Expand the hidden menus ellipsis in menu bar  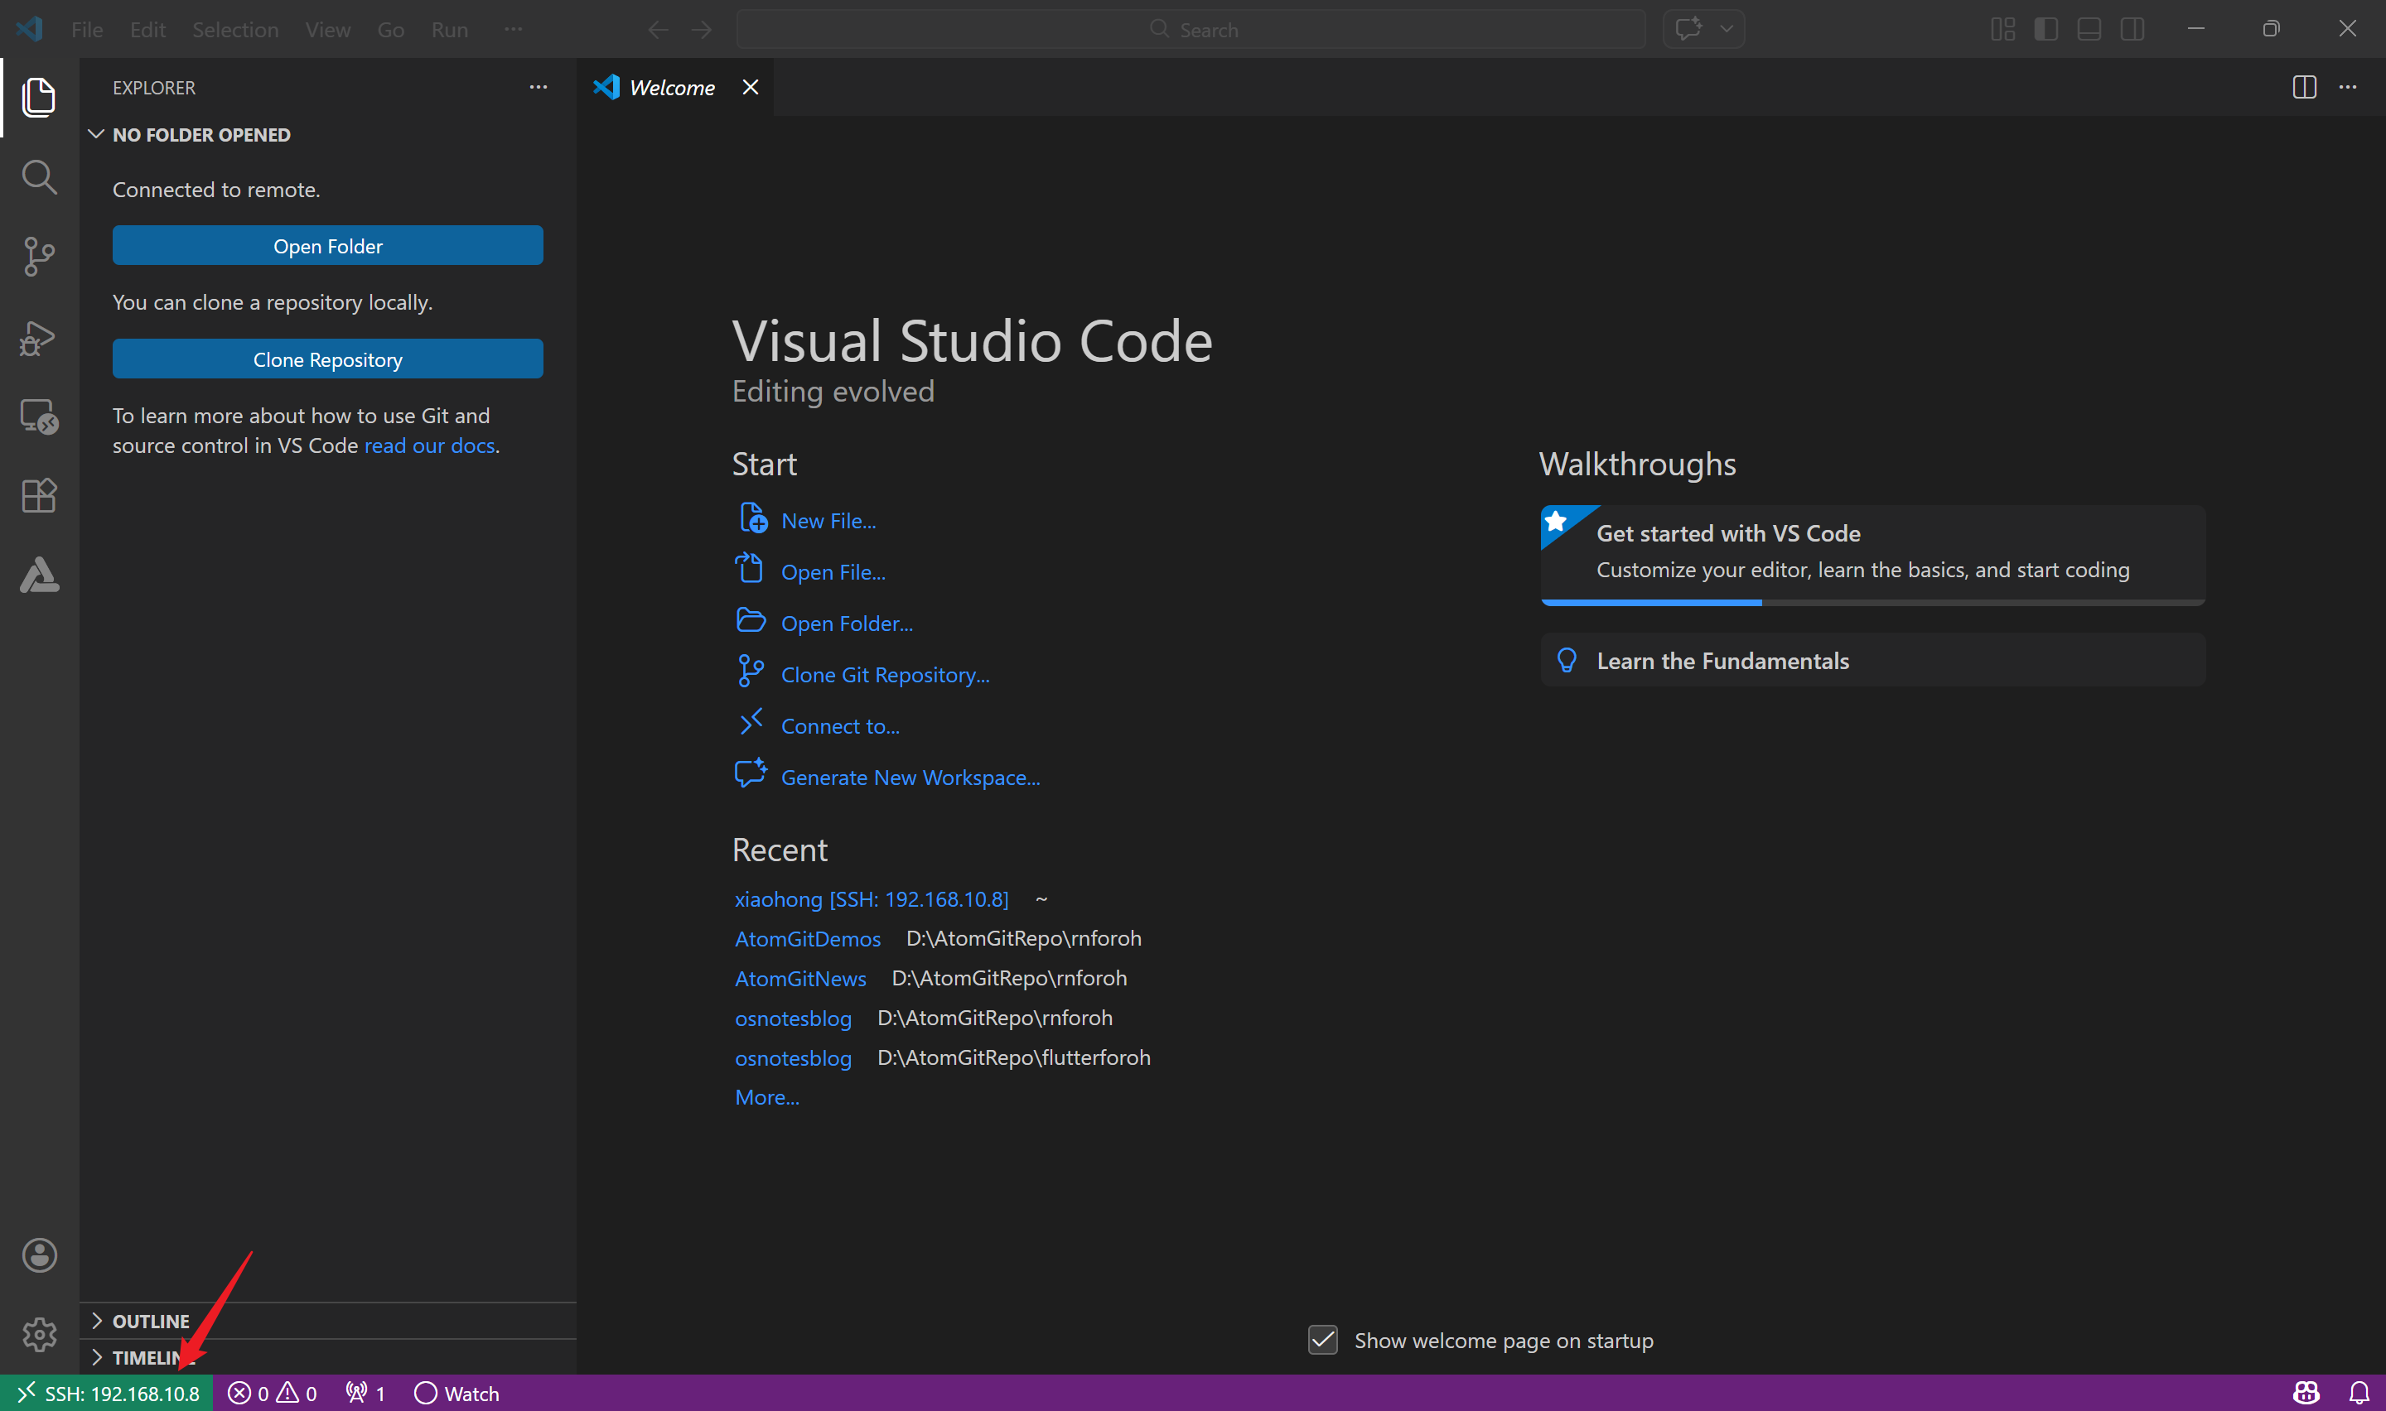tap(514, 30)
